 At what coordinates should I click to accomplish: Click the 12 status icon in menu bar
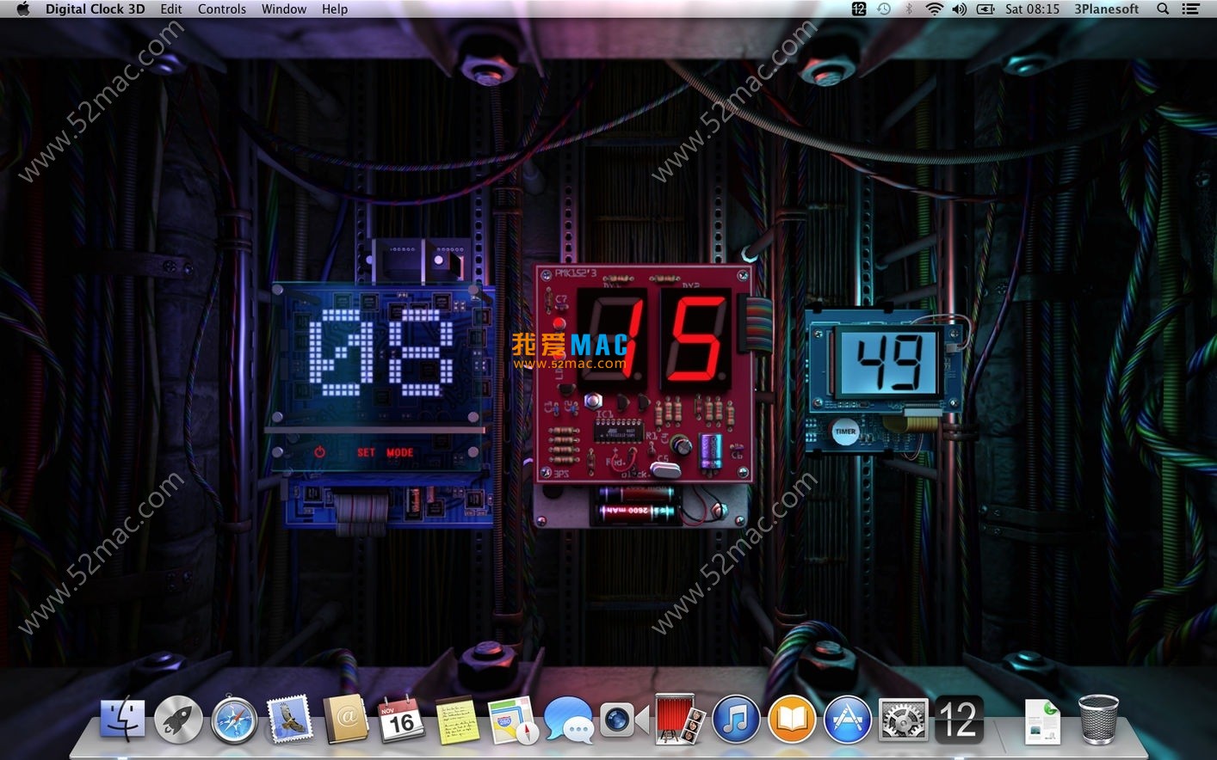point(859,9)
